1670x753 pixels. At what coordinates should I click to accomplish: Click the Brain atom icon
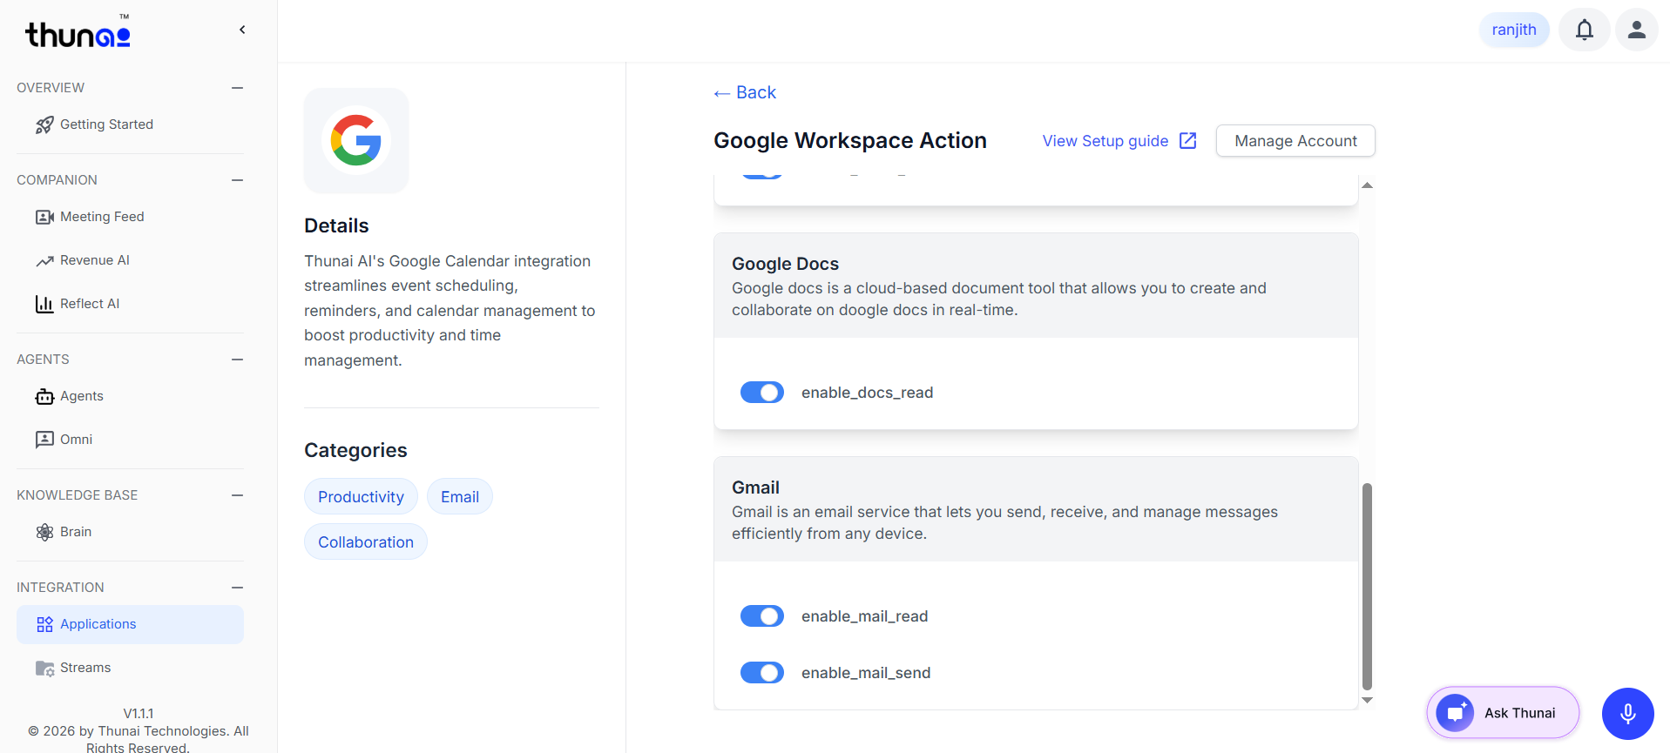click(x=44, y=532)
